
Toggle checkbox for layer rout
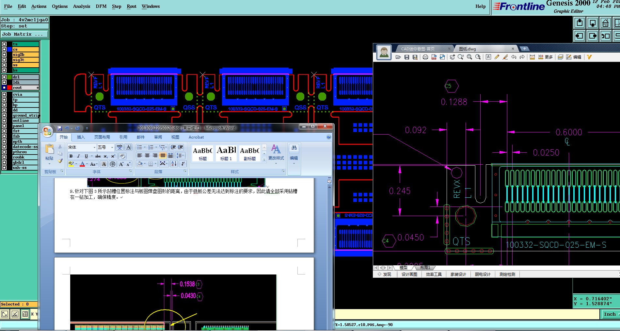point(4,88)
